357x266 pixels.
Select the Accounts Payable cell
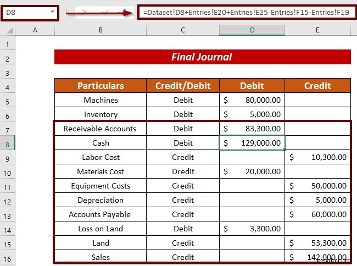pyautogui.click(x=101, y=214)
